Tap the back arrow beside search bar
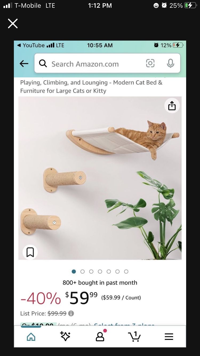Screen dimensions: 200x356 click(x=24, y=64)
